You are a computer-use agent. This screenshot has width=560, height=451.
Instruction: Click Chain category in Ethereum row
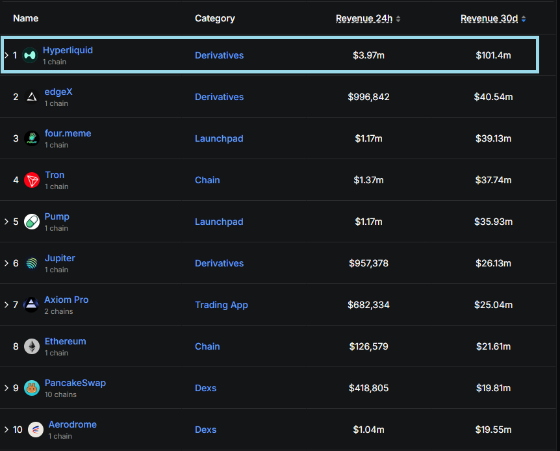[x=207, y=346]
